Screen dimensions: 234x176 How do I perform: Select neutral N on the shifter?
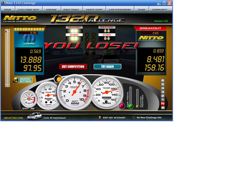pyautogui.click(x=163, y=104)
